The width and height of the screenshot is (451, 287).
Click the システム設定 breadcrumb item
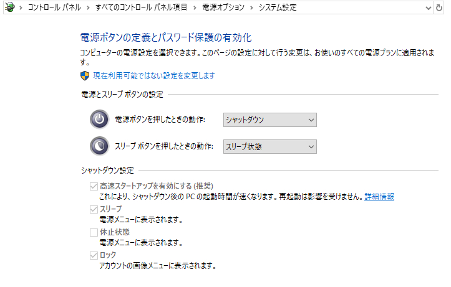(278, 7)
